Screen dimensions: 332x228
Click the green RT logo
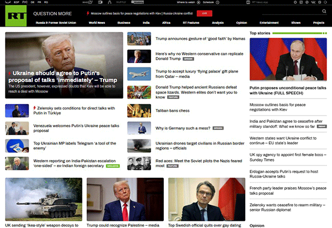pos(16,15)
